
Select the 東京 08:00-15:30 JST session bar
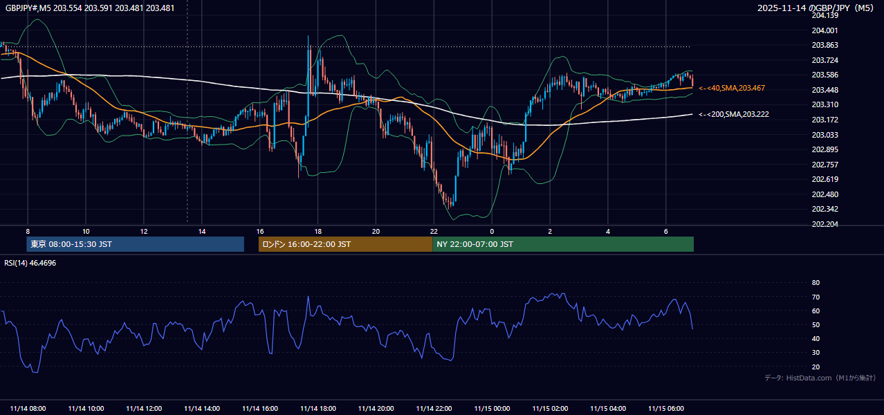pos(136,244)
